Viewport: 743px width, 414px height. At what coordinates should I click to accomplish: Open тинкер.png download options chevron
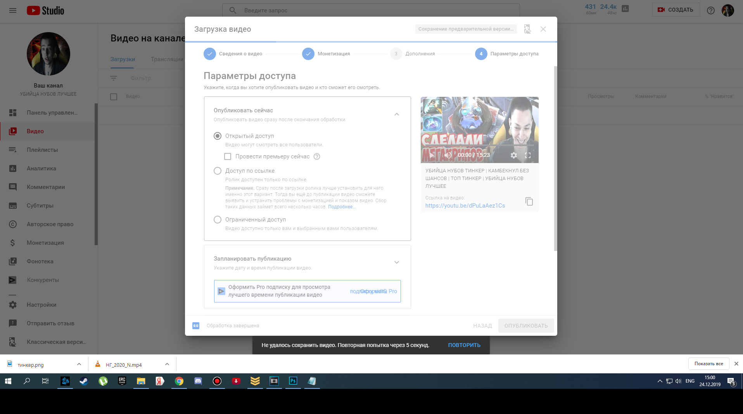(x=79, y=364)
